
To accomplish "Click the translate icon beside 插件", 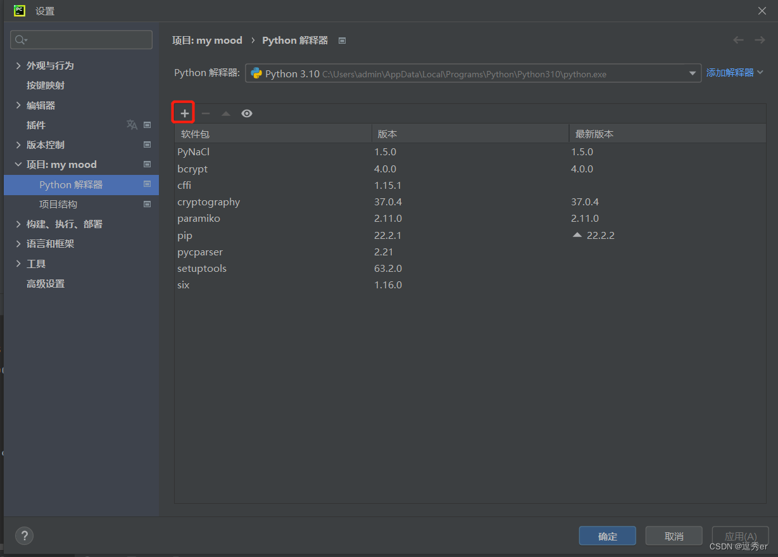I will (x=132, y=125).
